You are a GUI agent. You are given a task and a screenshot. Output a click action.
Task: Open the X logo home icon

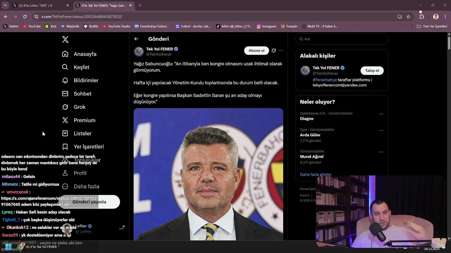65,39
